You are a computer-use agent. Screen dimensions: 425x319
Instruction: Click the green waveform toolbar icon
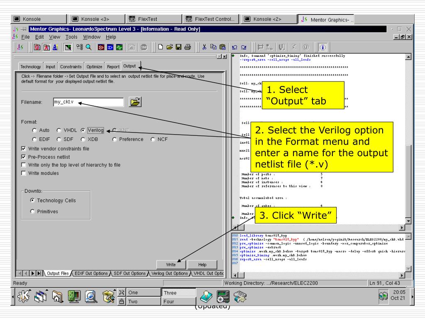(x=119, y=47)
